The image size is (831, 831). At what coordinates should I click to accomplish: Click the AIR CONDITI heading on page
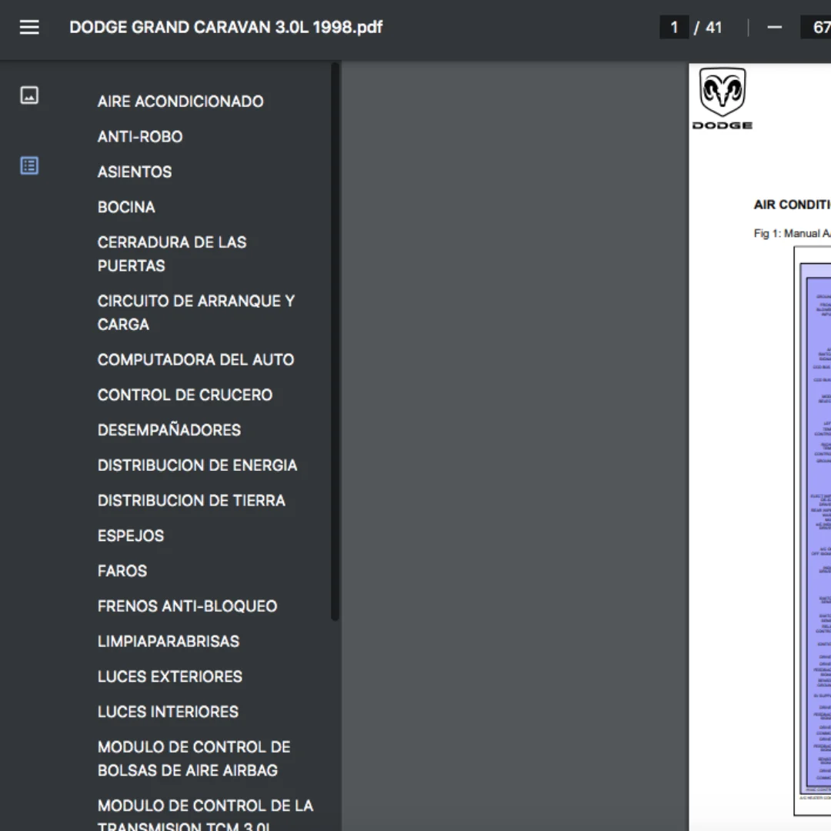click(x=793, y=205)
